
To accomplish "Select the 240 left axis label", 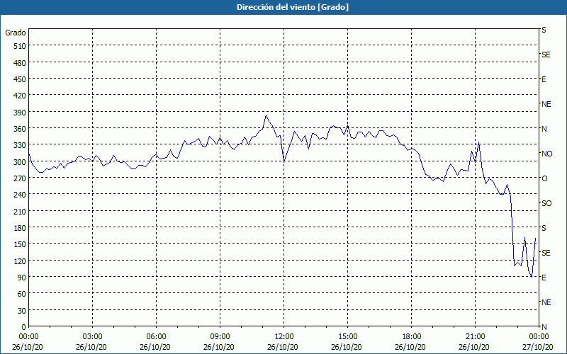I will (20, 195).
